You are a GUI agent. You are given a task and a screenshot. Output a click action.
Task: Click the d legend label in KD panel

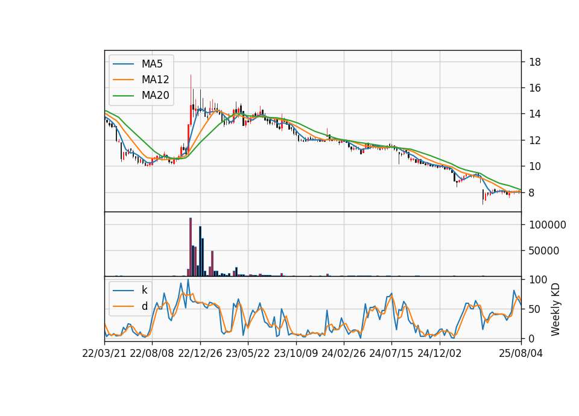coord(144,306)
